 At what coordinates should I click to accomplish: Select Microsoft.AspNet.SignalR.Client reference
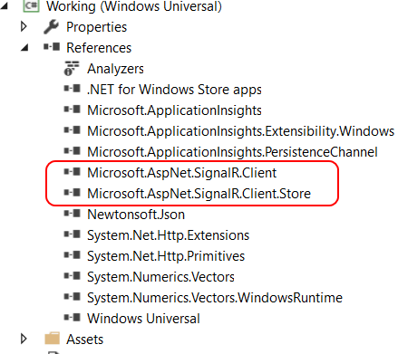point(181,173)
